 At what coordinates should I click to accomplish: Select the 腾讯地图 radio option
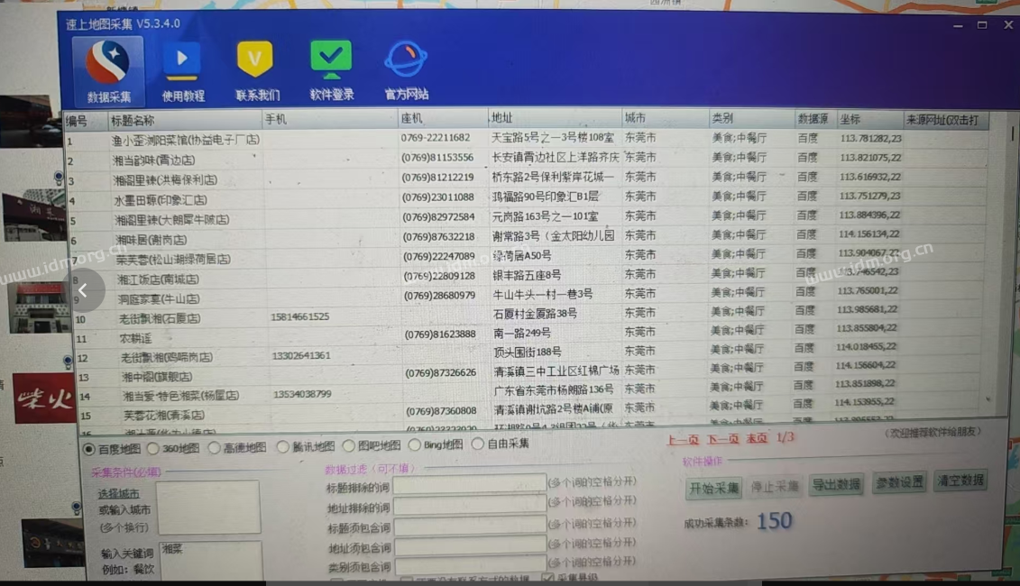pyautogui.click(x=282, y=447)
